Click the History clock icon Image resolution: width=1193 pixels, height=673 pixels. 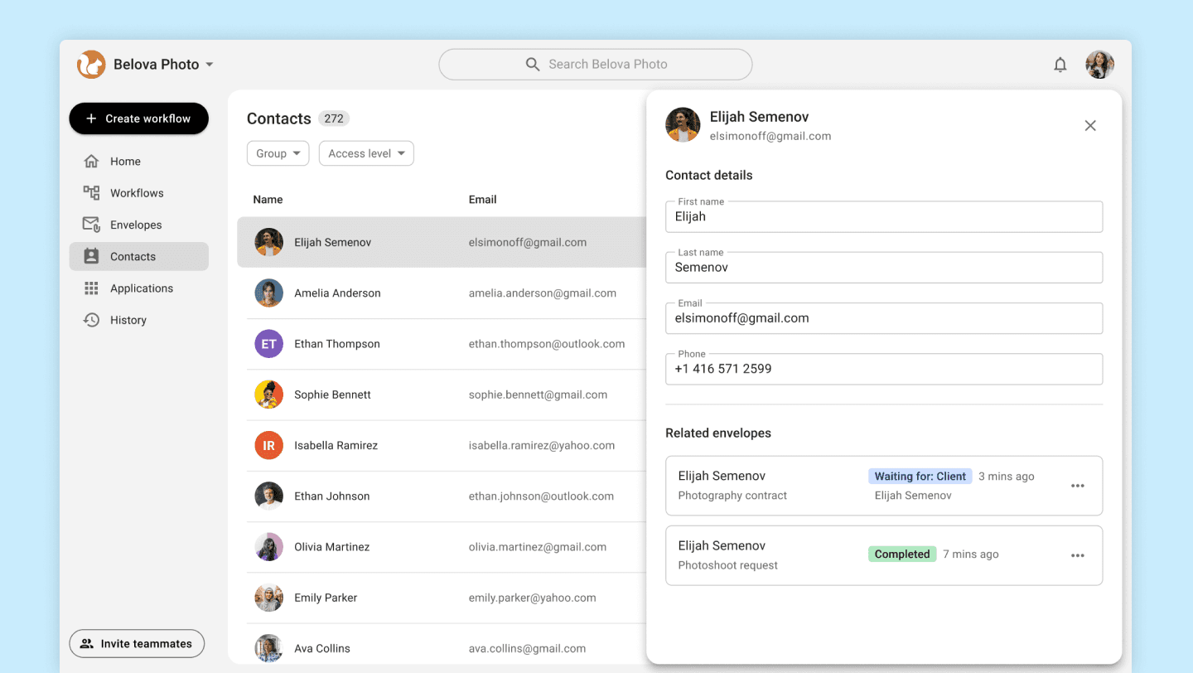point(91,320)
